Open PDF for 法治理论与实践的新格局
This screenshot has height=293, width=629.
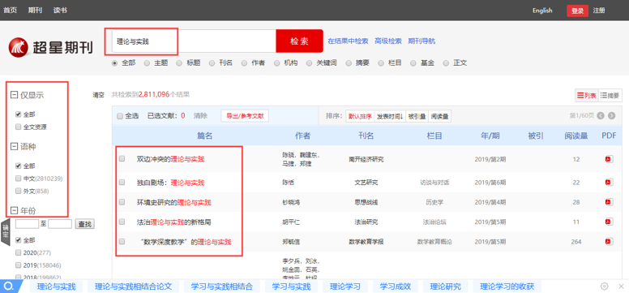click(609, 222)
